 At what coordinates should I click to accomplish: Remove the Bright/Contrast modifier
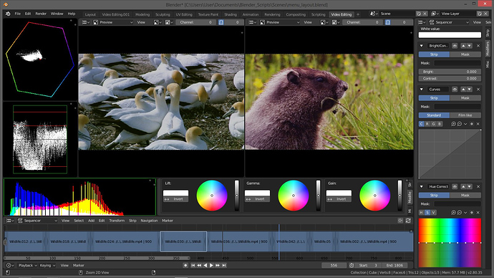click(478, 46)
